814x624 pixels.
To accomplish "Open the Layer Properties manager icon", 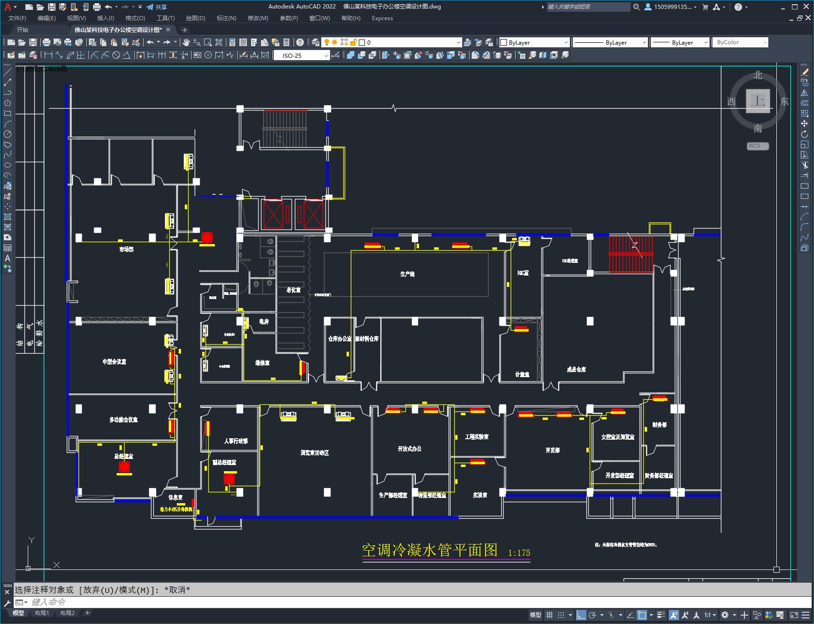I will 316,42.
